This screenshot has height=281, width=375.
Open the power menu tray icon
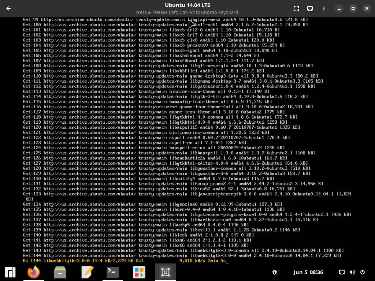[363, 272]
